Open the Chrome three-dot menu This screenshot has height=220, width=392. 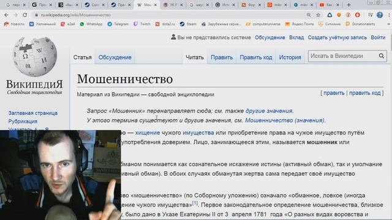click(x=390, y=15)
